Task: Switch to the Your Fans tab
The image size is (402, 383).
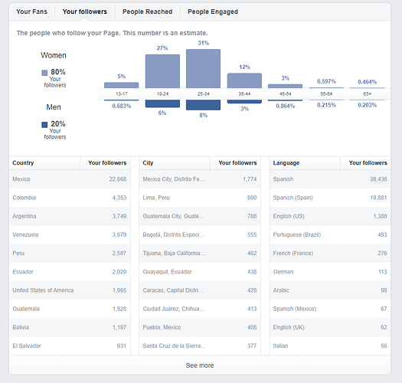Action: coord(32,11)
